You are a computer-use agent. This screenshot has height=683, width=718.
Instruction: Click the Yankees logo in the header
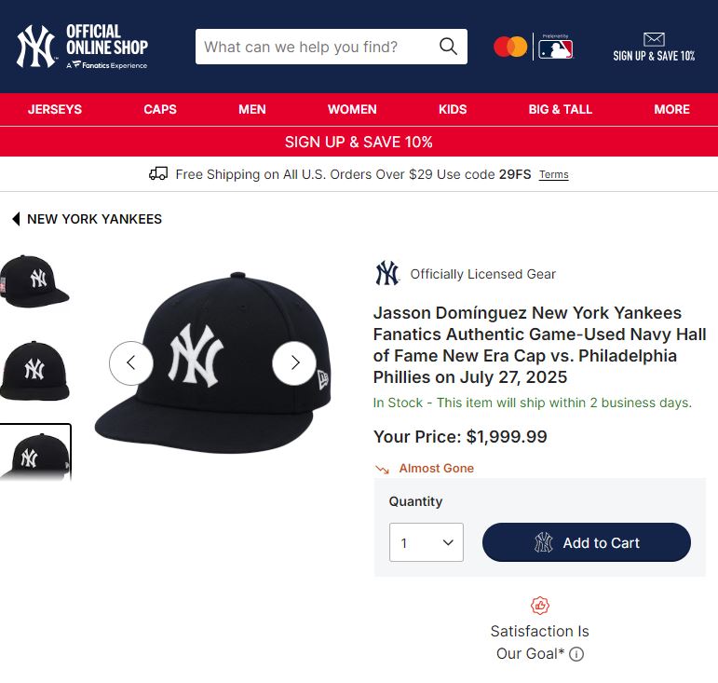point(36,47)
